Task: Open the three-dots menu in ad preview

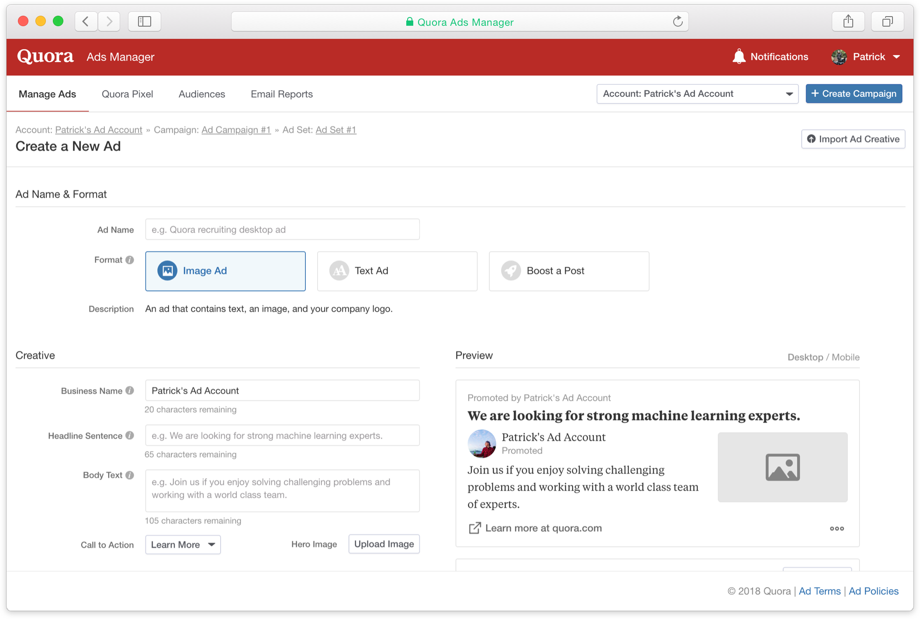Action: pos(837,529)
